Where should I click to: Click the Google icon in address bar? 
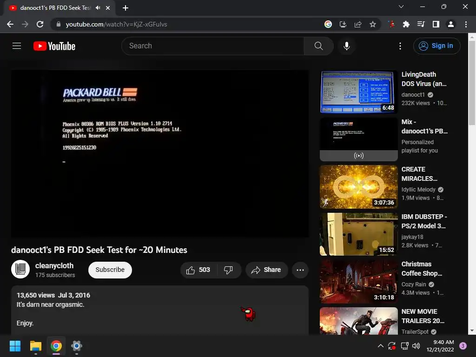coord(328,24)
